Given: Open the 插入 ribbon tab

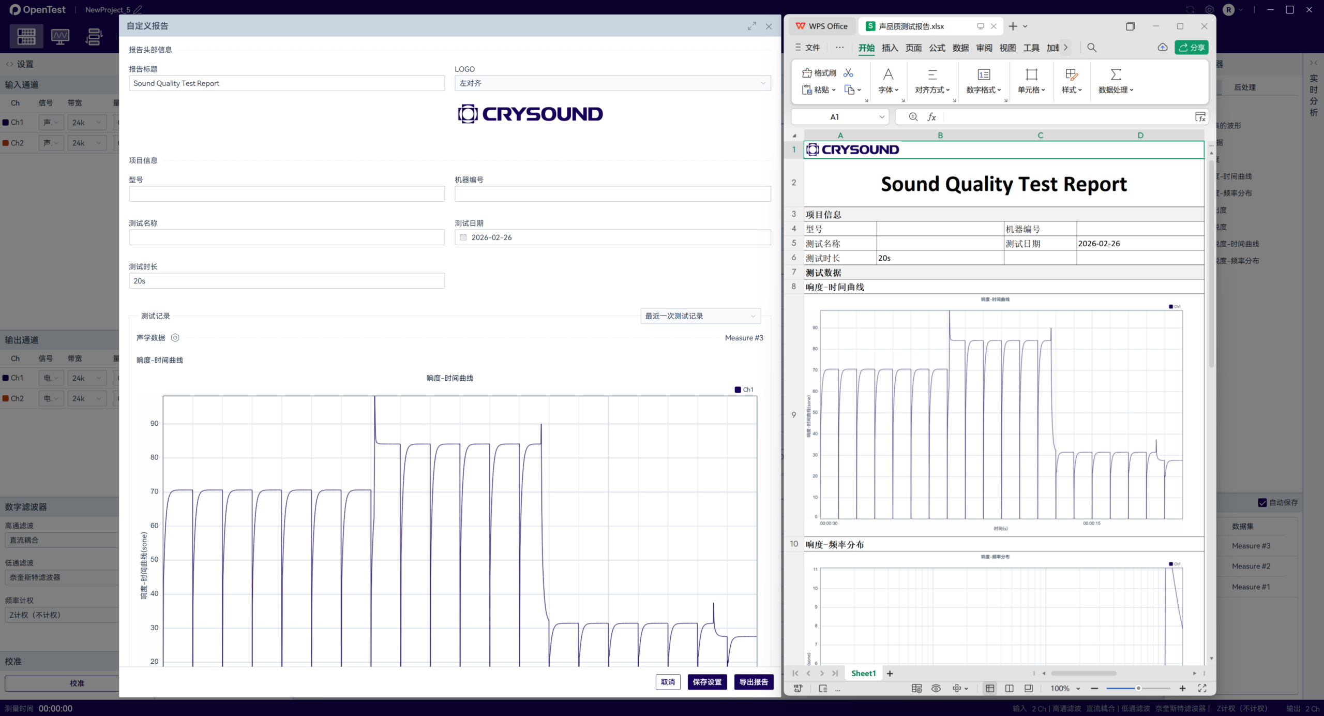Looking at the screenshot, I should click(890, 48).
